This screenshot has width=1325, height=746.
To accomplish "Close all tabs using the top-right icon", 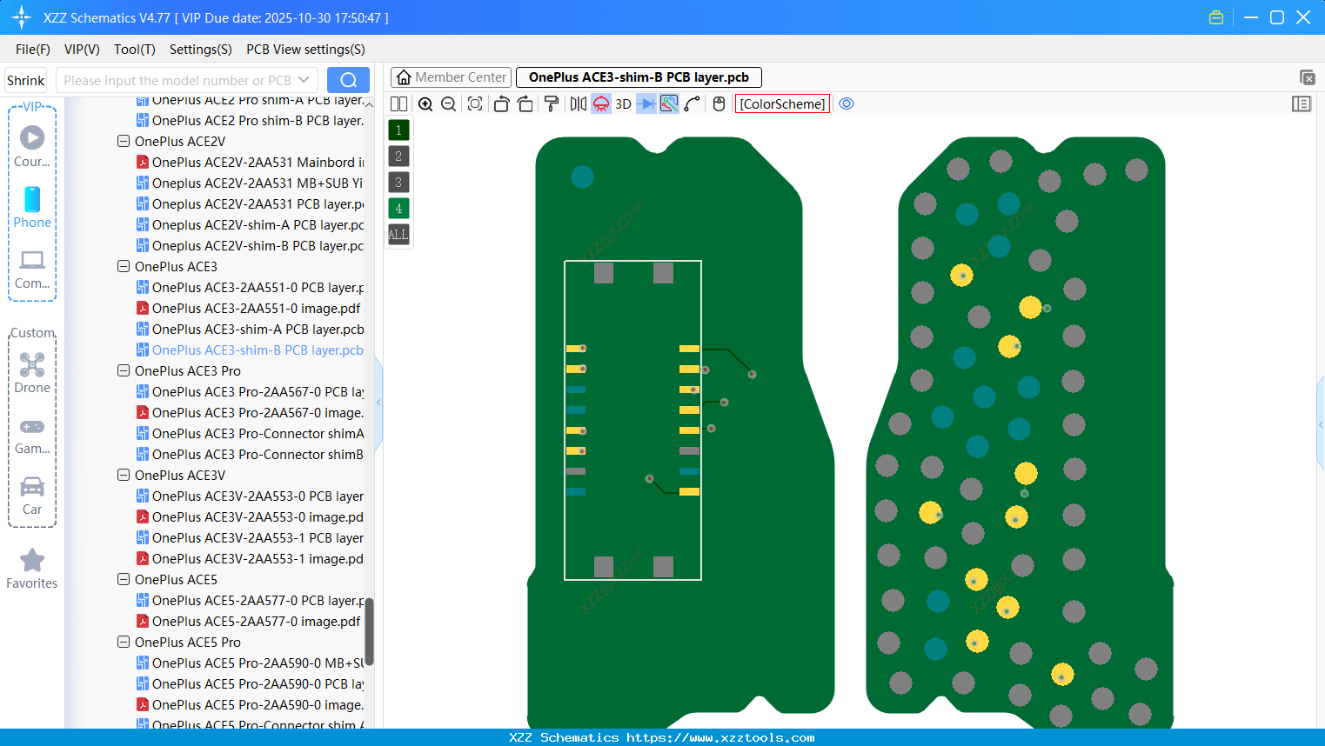I will (x=1307, y=78).
